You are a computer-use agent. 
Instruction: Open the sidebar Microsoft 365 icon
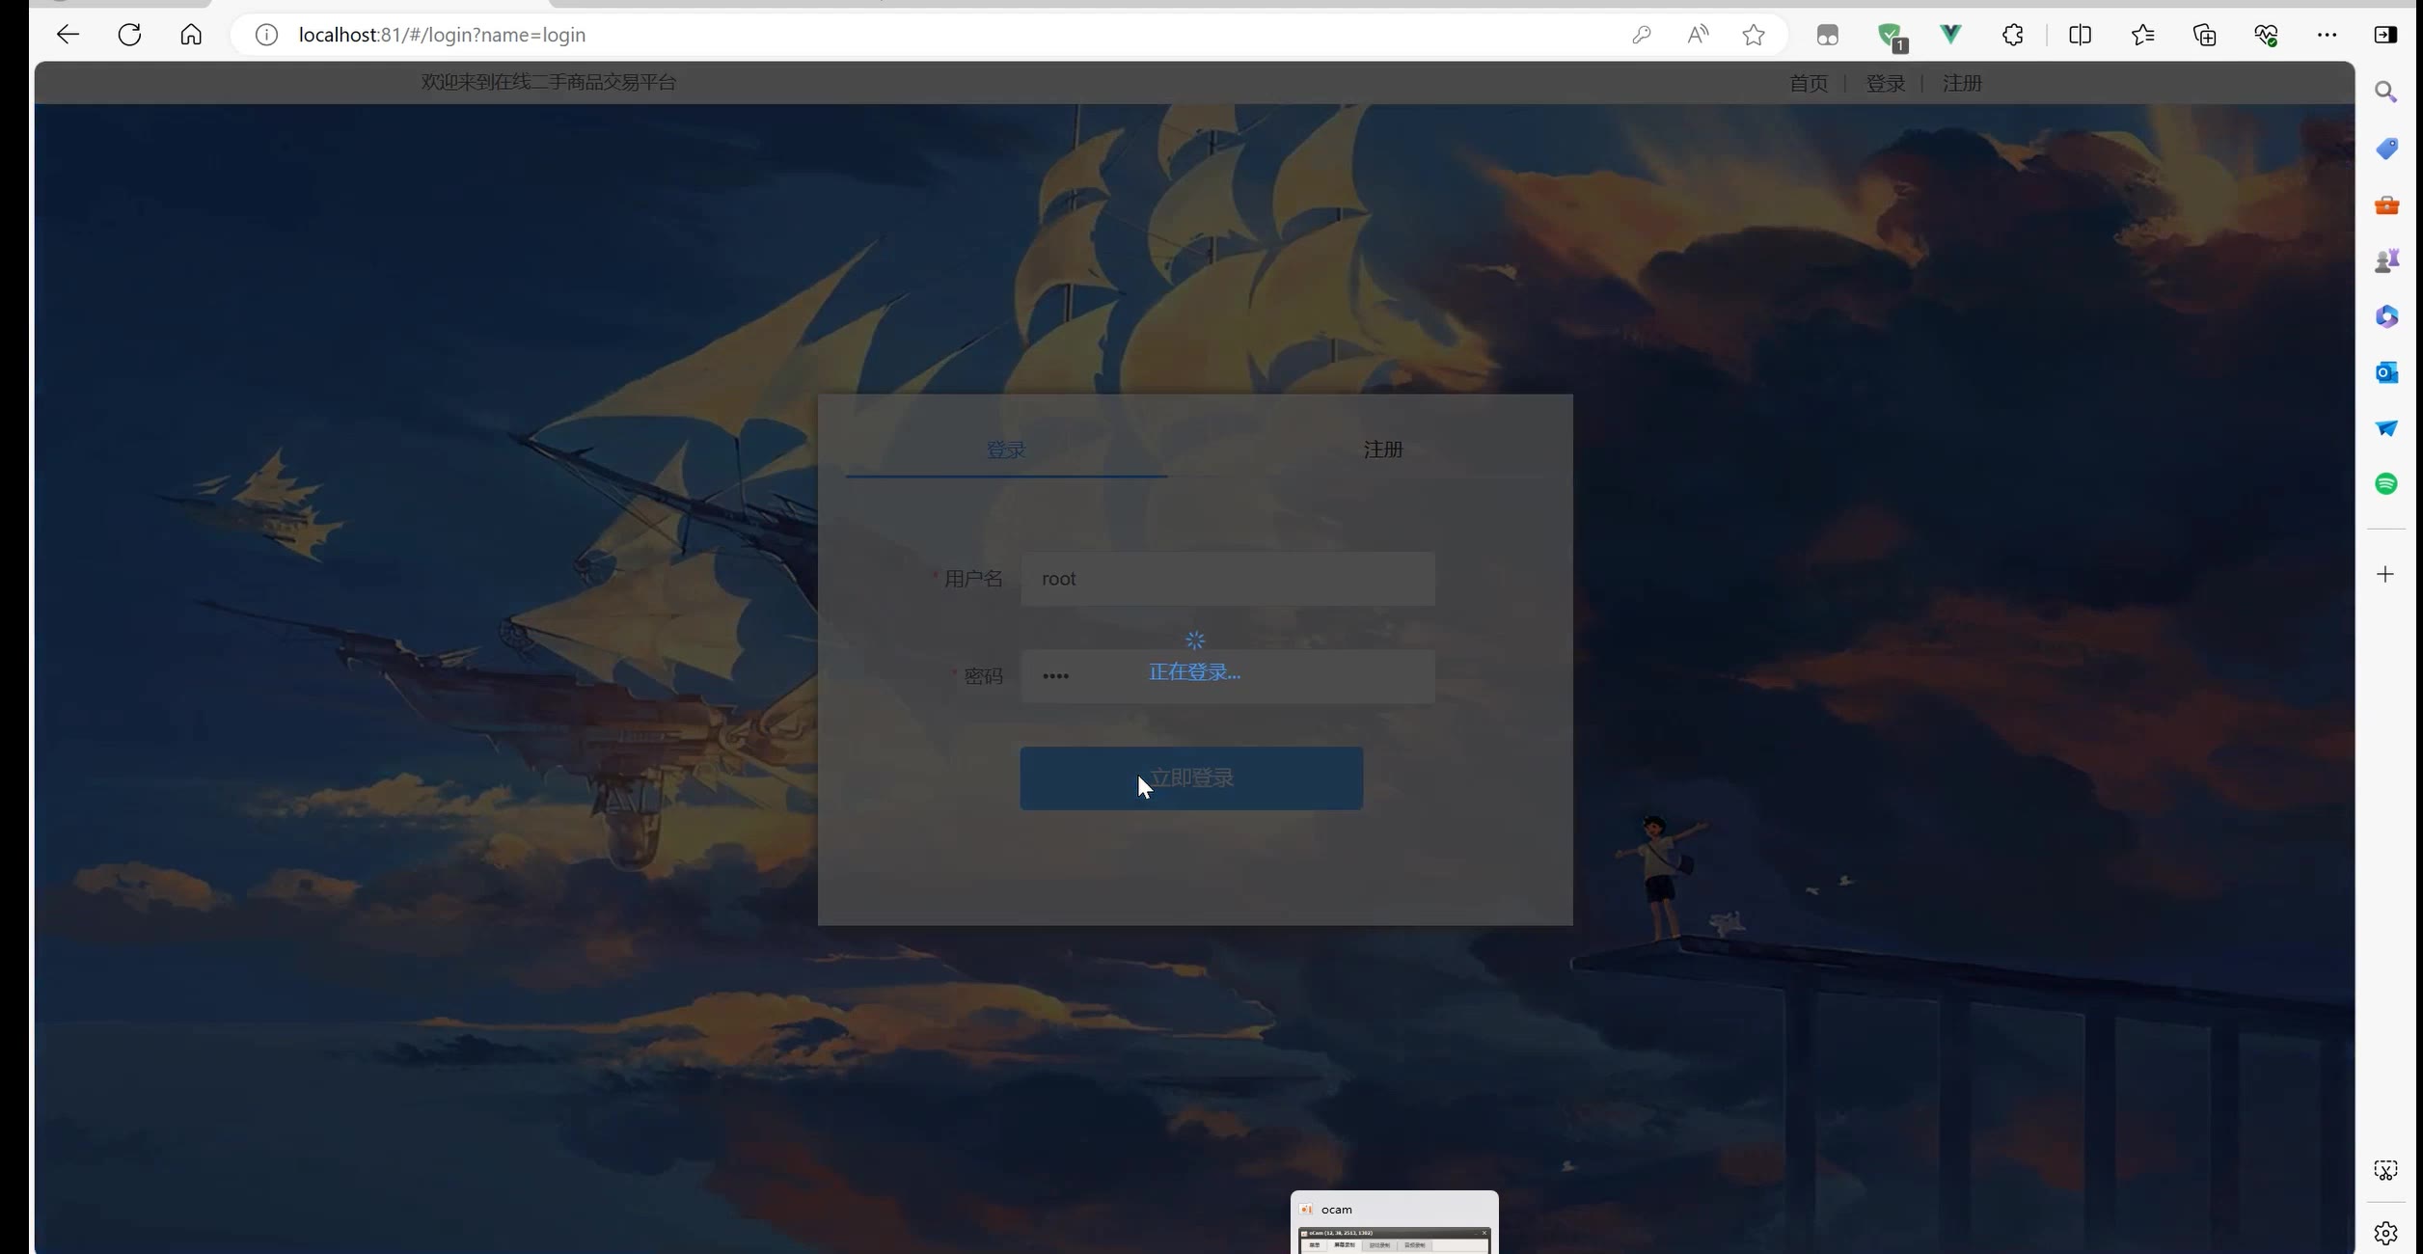(2386, 316)
